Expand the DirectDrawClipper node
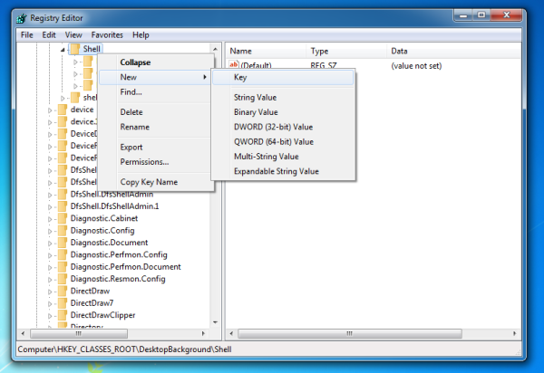Viewport: 544px width, 373px height. pos(50,316)
